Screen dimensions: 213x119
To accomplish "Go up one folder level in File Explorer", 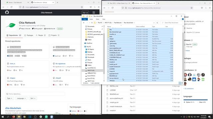I will 92,23.
